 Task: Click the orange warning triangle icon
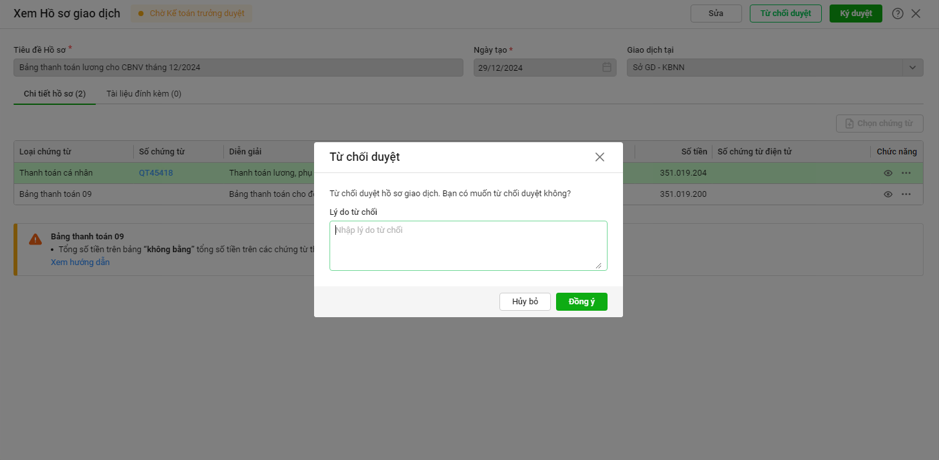tap(35, 239)
